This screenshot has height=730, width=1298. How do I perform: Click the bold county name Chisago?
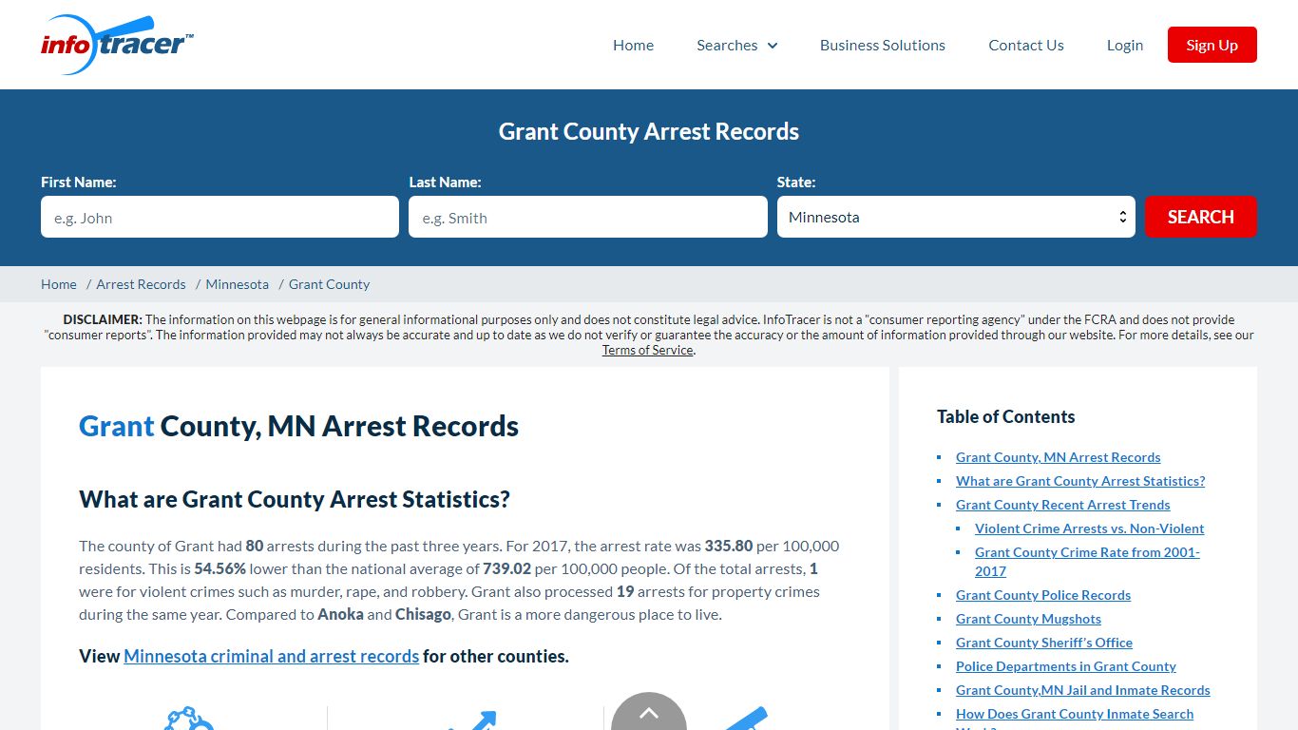[423, 614]
